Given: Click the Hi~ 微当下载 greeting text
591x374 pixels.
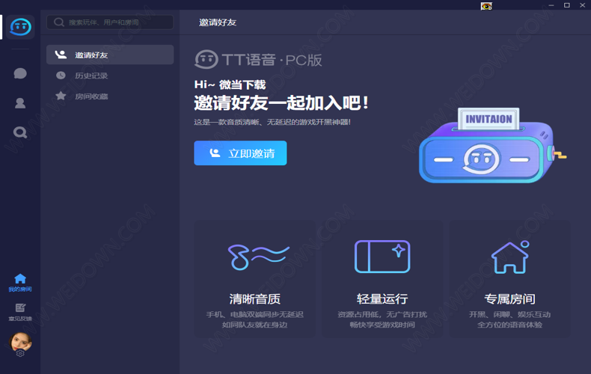Looking at the screenshot, I should 230,85.
